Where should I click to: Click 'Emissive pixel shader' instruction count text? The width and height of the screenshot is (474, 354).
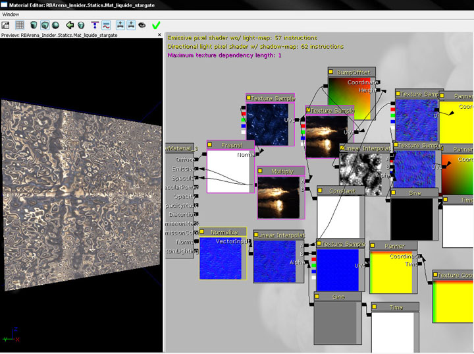(242, 38)
